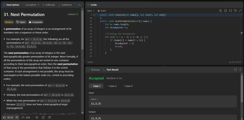
Task: Star this problem as a favorite
Action: tap(37, 117)
